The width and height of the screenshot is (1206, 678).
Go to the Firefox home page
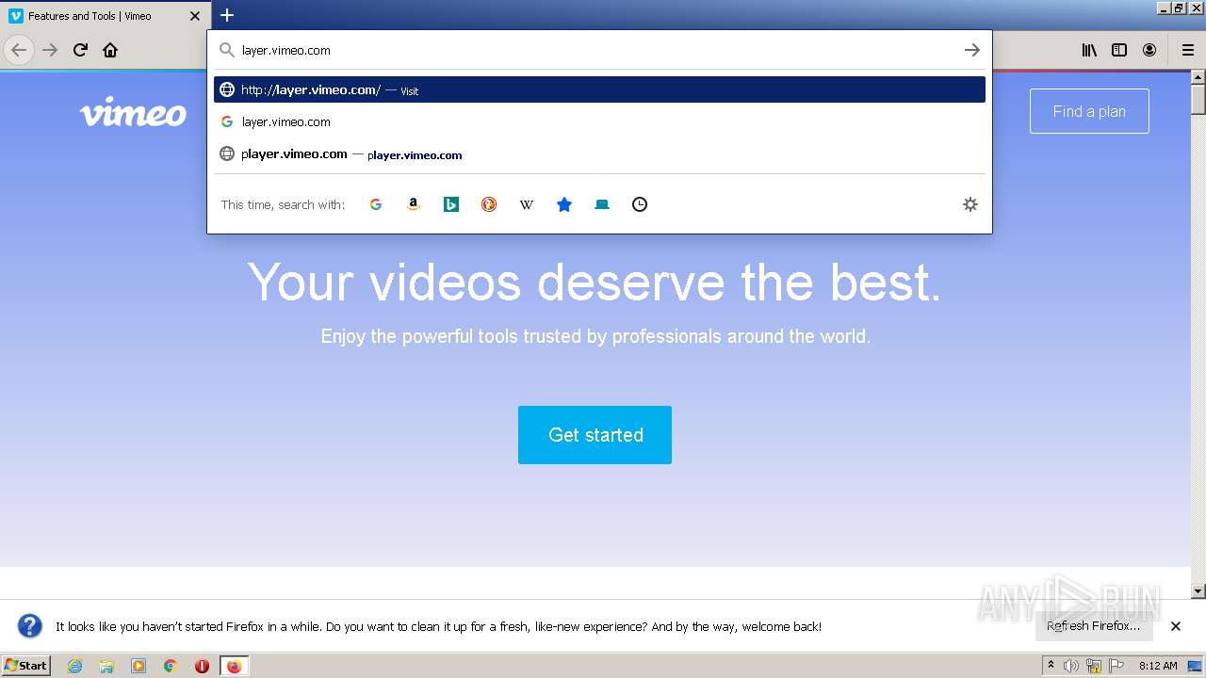coord(110,50)
